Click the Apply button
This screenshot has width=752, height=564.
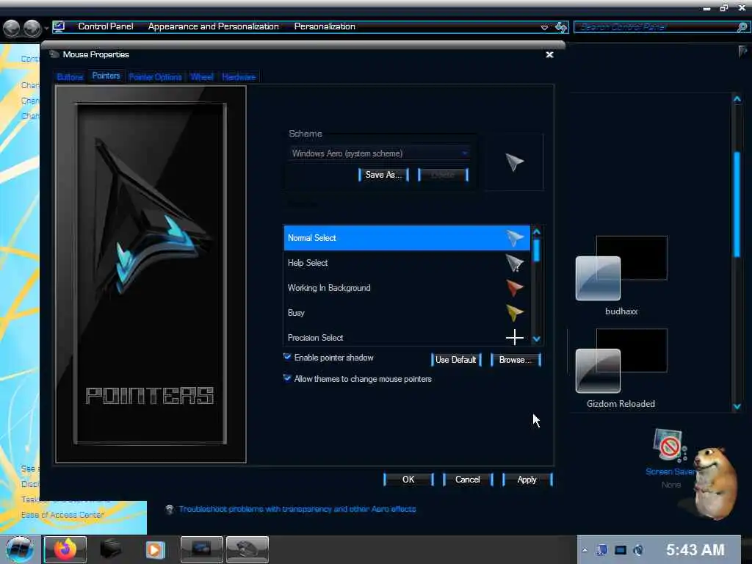pyautogui.click(x=527, y=480)
